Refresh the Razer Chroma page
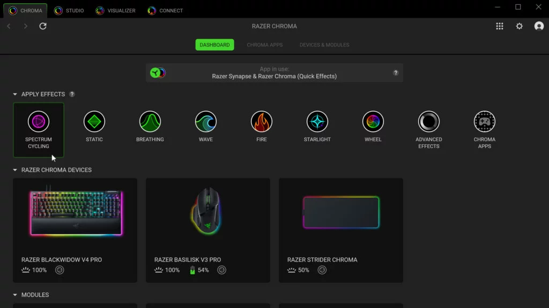This screenshot has width=549, height=308. pos(43,26)
